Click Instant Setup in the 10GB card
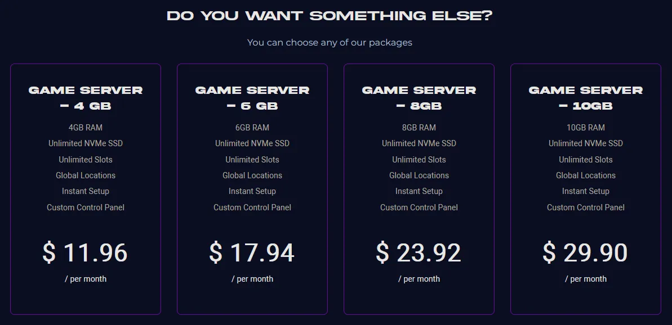The width and height of the screenshot is (672, 325). click(586, 191)
